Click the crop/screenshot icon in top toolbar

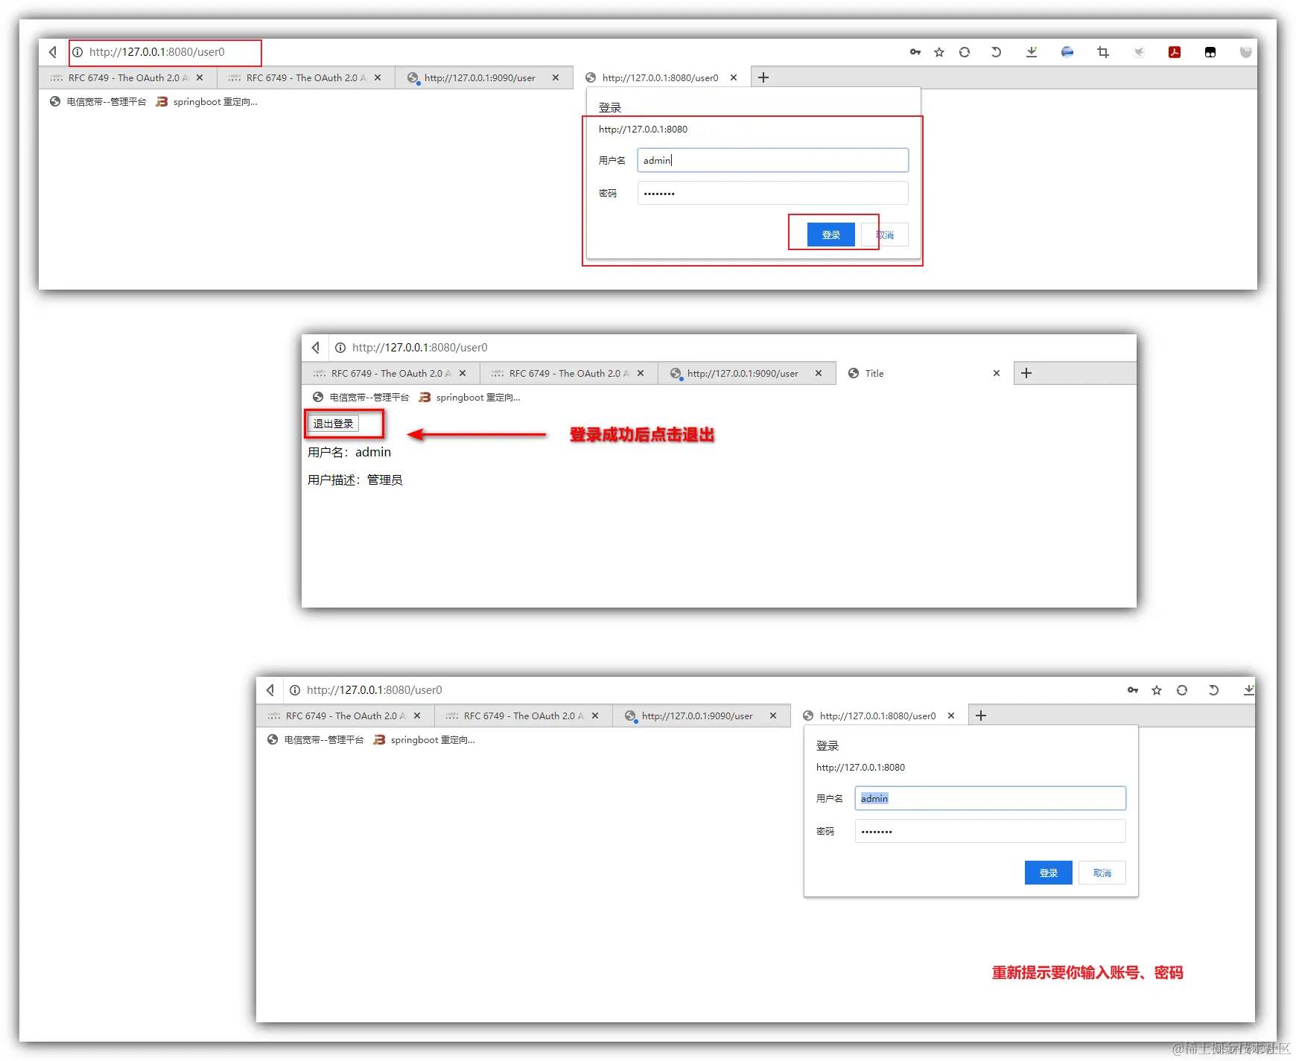click(1103, 52)
